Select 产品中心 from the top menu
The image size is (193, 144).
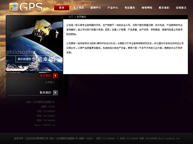click(x=113, y=7)
